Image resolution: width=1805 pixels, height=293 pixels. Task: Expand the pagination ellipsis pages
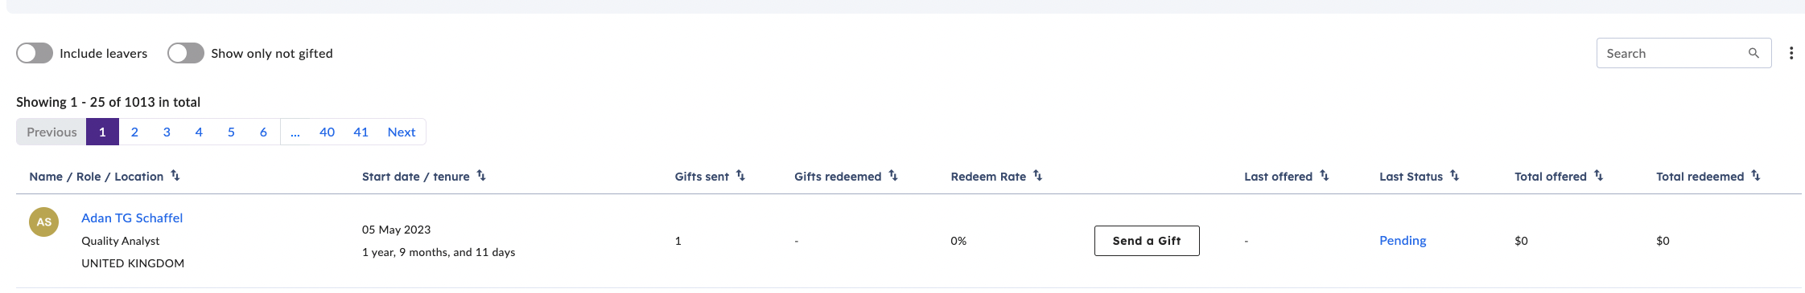295,132
